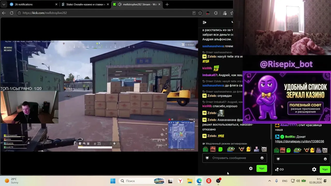Screen dimensions: 331x186
Task: Open the weather widget showing 29°C Sunny
Action: tap(12, 181)
